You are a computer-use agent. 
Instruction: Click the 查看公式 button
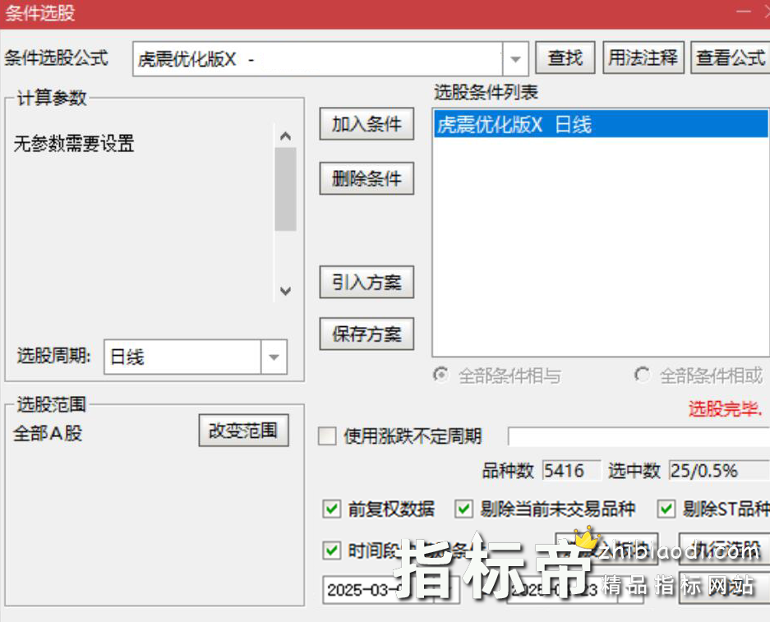[731, 58]
